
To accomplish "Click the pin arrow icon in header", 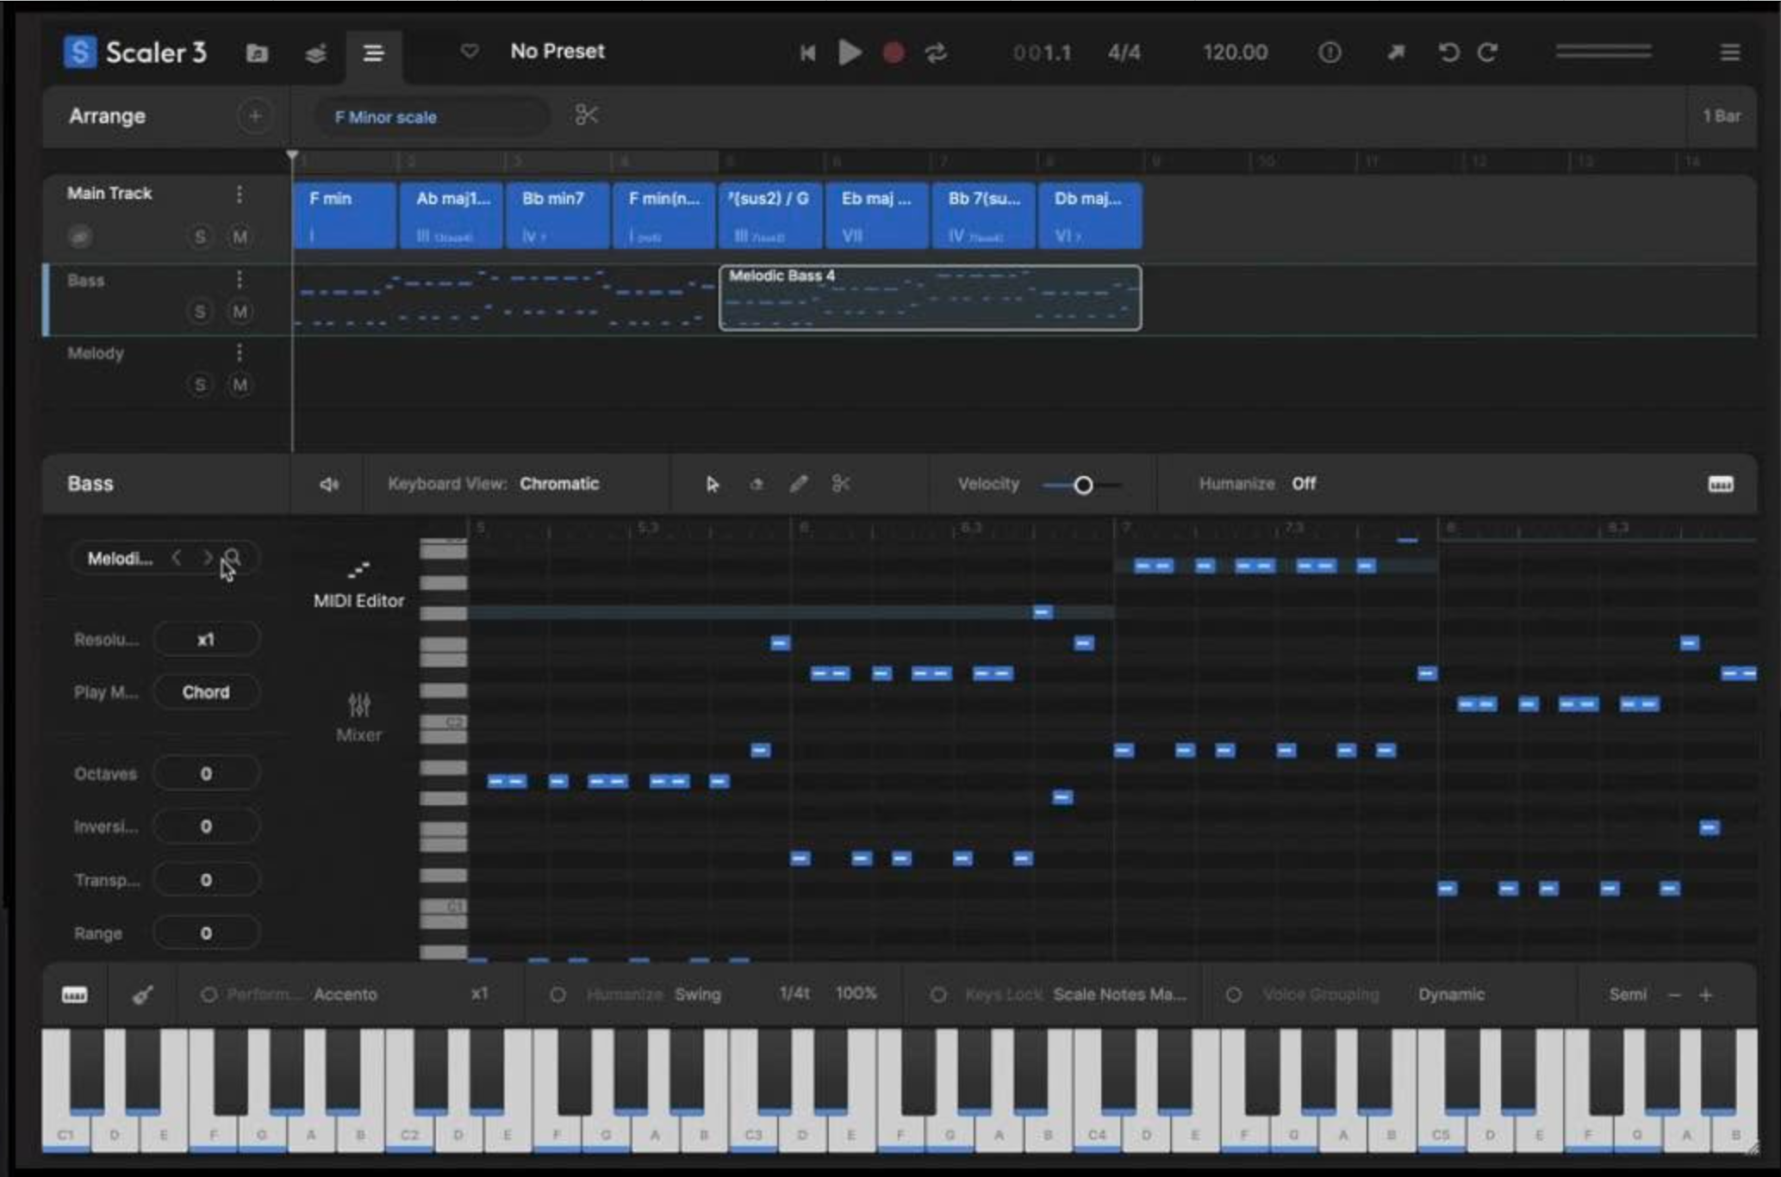I will (1396, 53).
